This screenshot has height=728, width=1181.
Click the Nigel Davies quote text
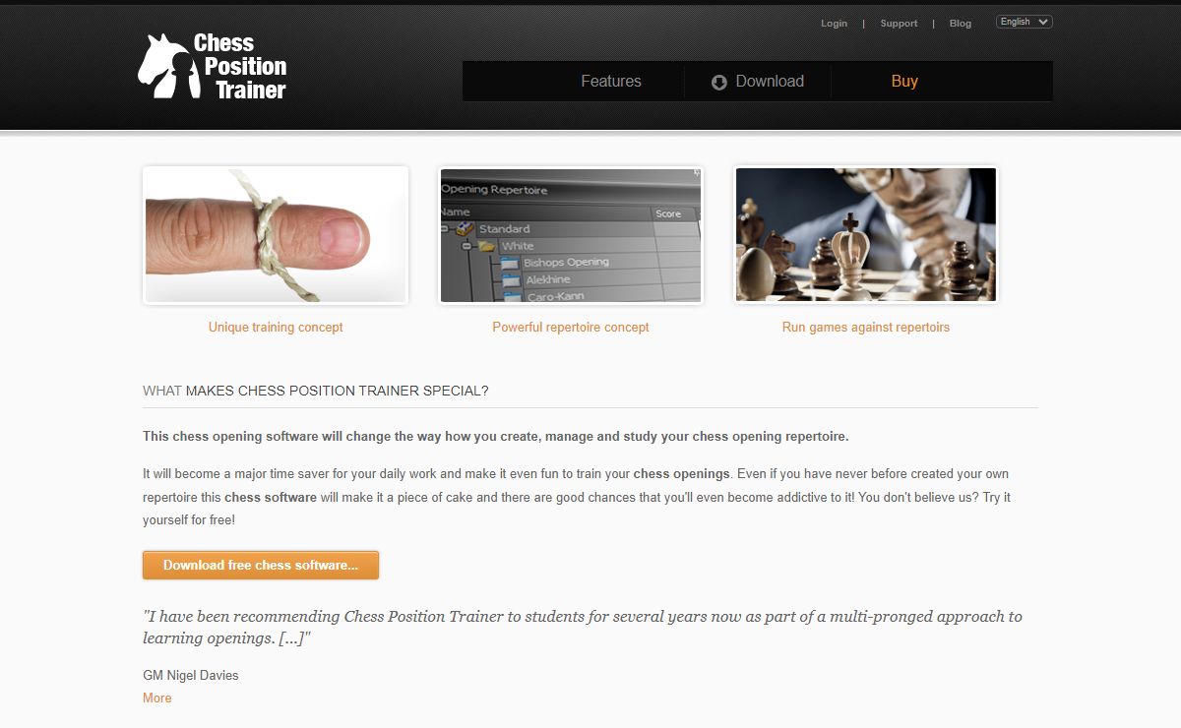coord(583,628)
